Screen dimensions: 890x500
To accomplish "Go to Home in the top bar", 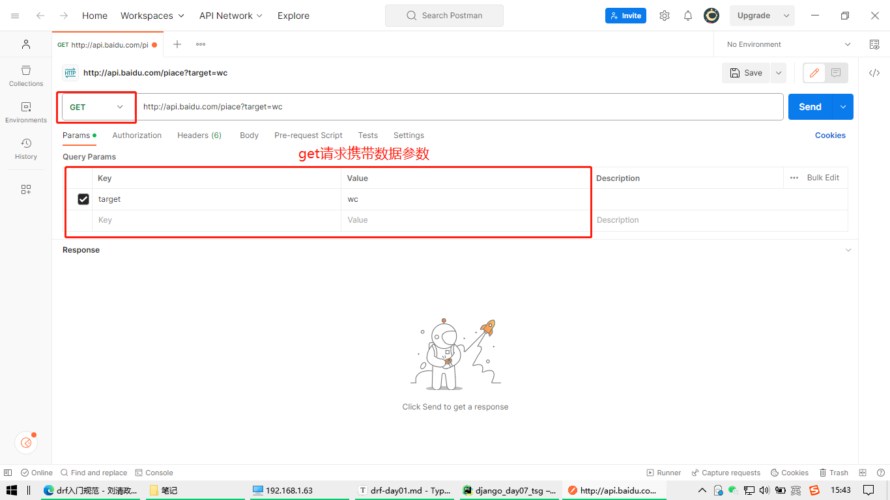I will [94, 16].
